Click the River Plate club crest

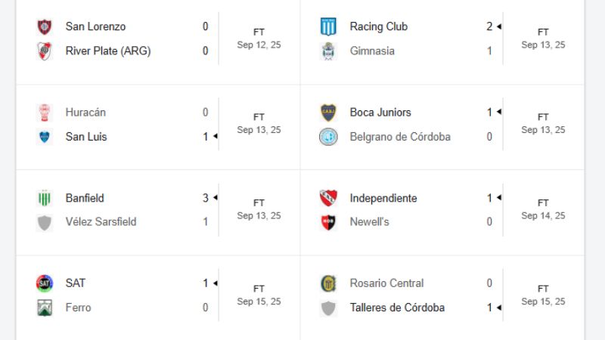(x=45, y=51)
